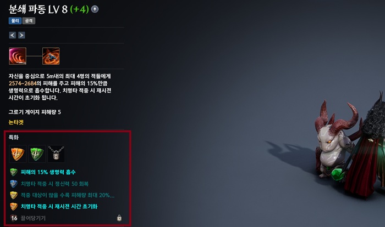Select the red swirl skill icon
This screenshot has width=385, height=227.
(18, 56)
